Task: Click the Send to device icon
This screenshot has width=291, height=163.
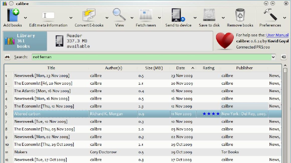Action: 178,15
